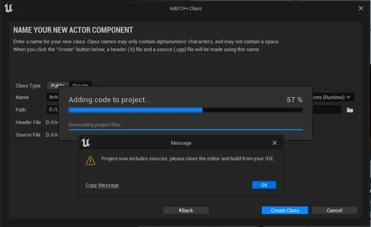
Task: Cancel the Add C++ Class wizard
Action: pyautogui.click(x=334, y=210)
